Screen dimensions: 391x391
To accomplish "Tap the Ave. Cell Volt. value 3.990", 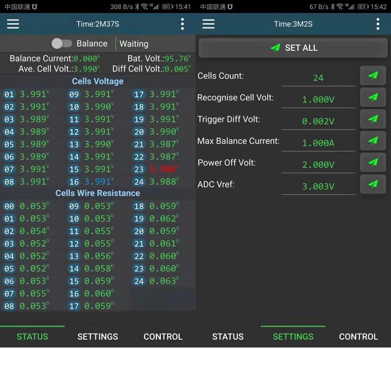I will [x=87, y=69].
